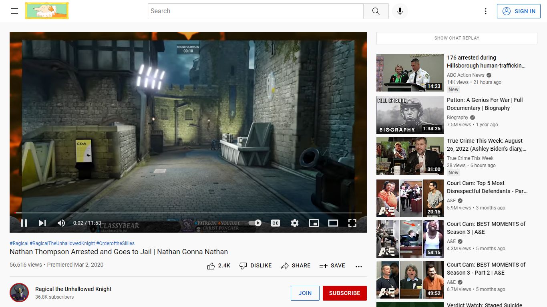Switch to theater mode view

coord(333,223)
